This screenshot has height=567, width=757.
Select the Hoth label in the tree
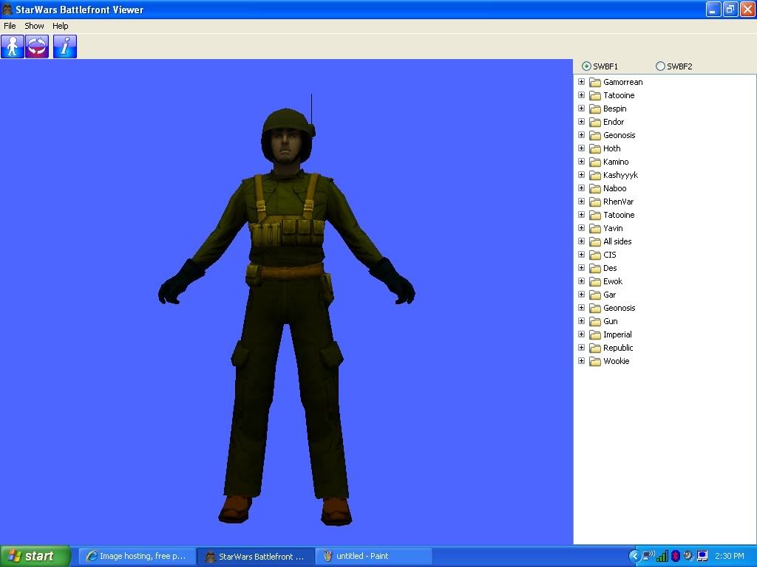coord(611,148)
